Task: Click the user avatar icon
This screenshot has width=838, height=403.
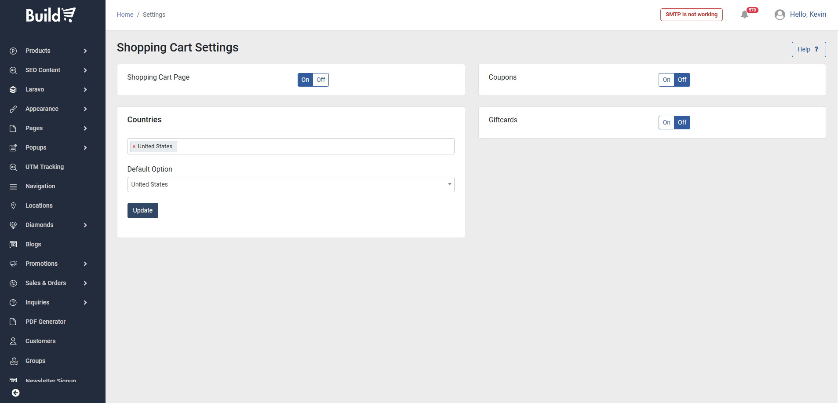Action: click(x=780, y=15)
